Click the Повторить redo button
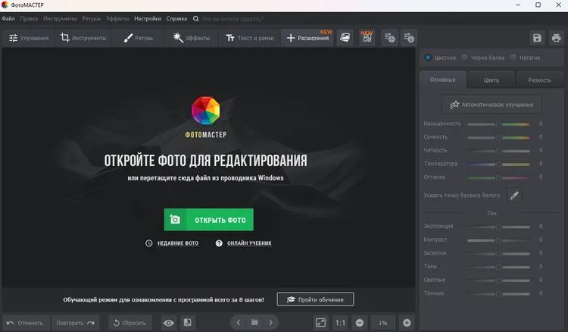 tap(75, 323)
